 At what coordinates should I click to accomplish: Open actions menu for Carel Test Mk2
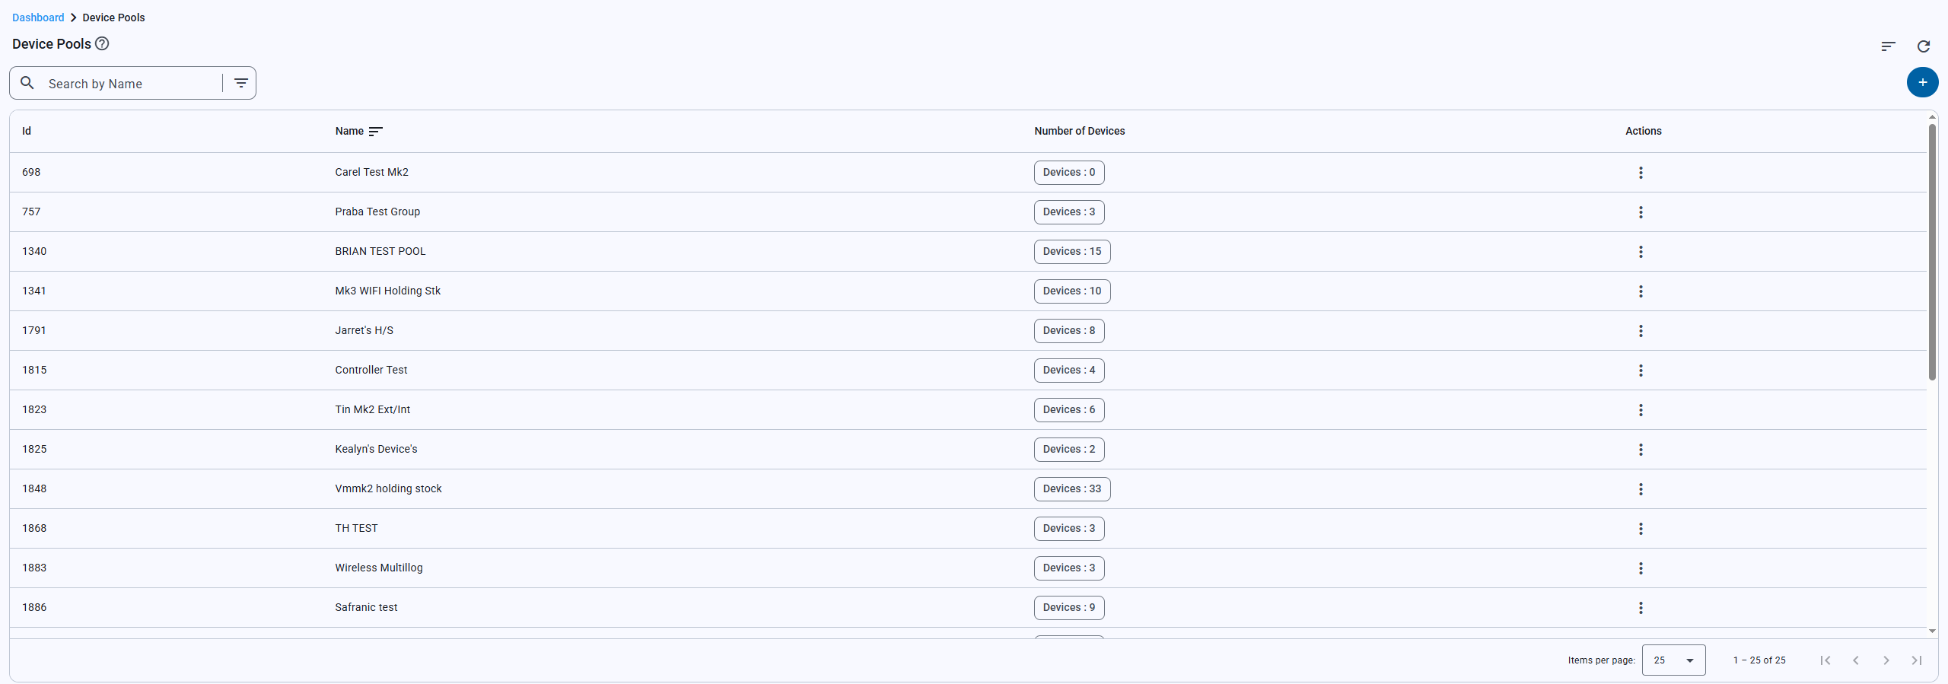(x=1641, y=173)
